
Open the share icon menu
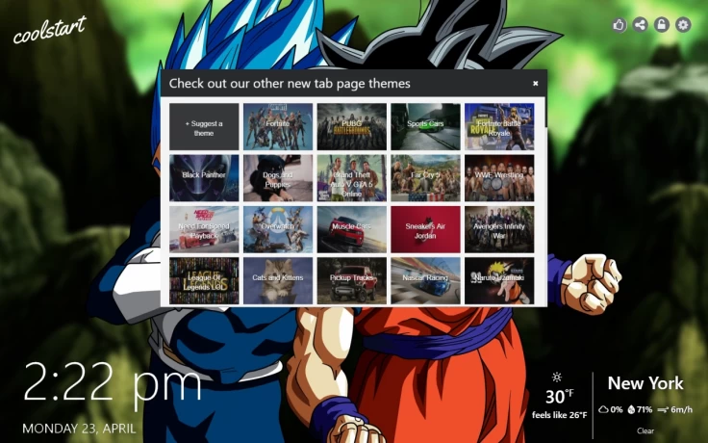(640, 24)
